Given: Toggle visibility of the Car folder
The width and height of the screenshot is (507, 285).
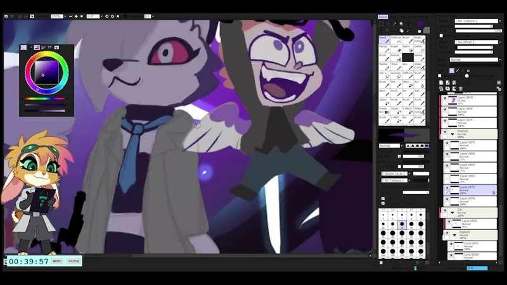Looking at the screenshot, I should pyautogui.click(x=445, y=211).
